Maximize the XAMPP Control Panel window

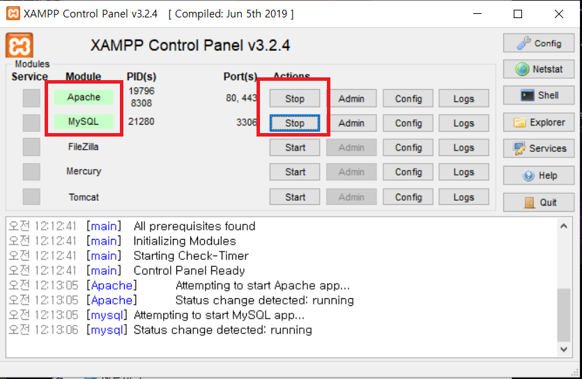[x=518, y=14]
